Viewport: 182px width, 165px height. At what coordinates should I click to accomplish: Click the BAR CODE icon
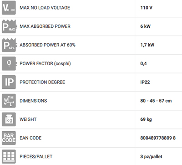click(9, 138)
